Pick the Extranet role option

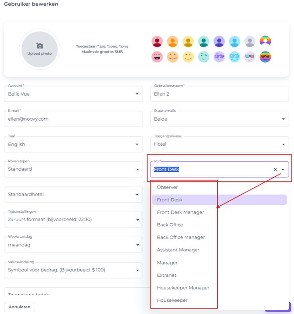[x=168, y=275]
